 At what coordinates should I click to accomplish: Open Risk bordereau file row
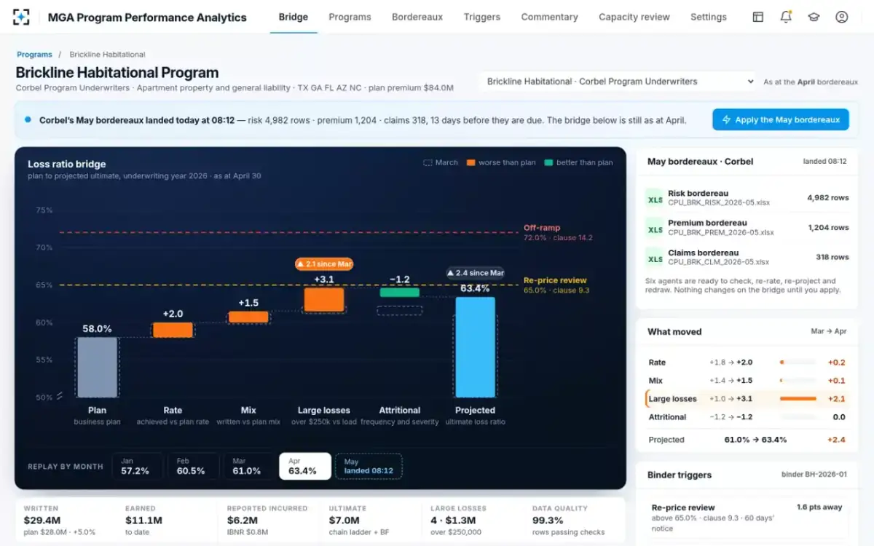tap(747, 198)
